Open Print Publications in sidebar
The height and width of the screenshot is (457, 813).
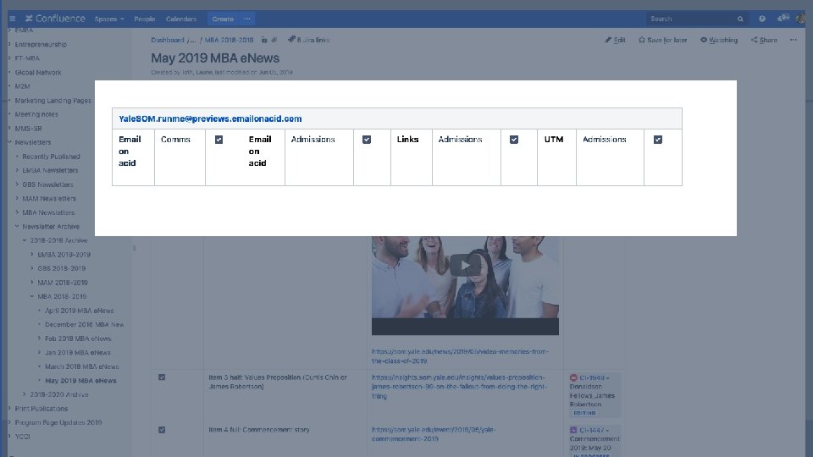click(x=41, y=408)
